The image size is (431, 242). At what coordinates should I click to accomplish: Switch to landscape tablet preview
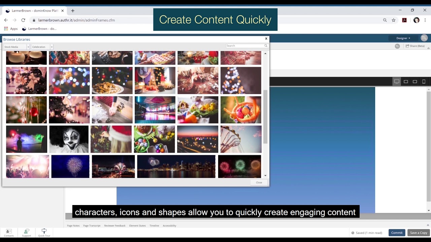click(x=406, y=82)
